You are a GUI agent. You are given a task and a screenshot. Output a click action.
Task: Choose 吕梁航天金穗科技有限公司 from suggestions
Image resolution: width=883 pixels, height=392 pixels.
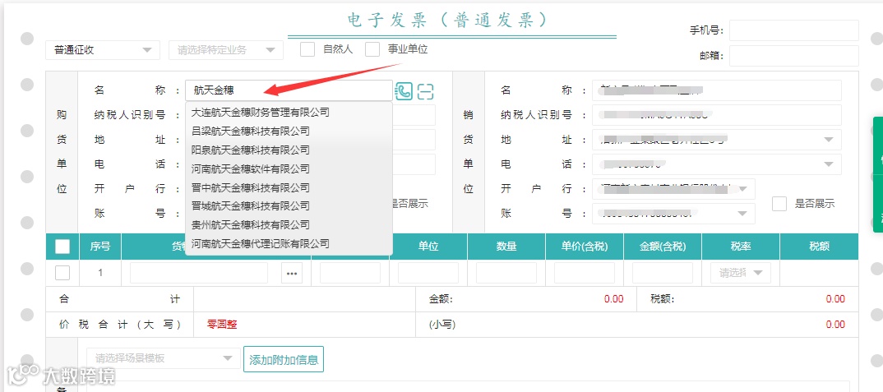(289, 131)
